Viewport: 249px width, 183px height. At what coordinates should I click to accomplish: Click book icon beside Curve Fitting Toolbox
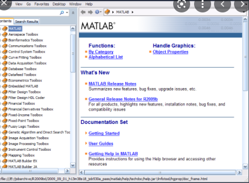click(5, 57)
